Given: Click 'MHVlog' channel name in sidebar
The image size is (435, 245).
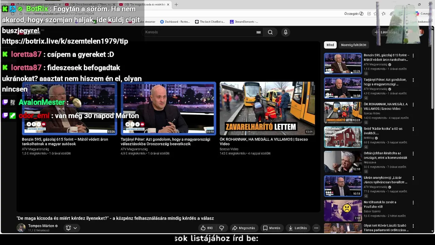Looking at the screenshot, I should [x=369, y=138].
